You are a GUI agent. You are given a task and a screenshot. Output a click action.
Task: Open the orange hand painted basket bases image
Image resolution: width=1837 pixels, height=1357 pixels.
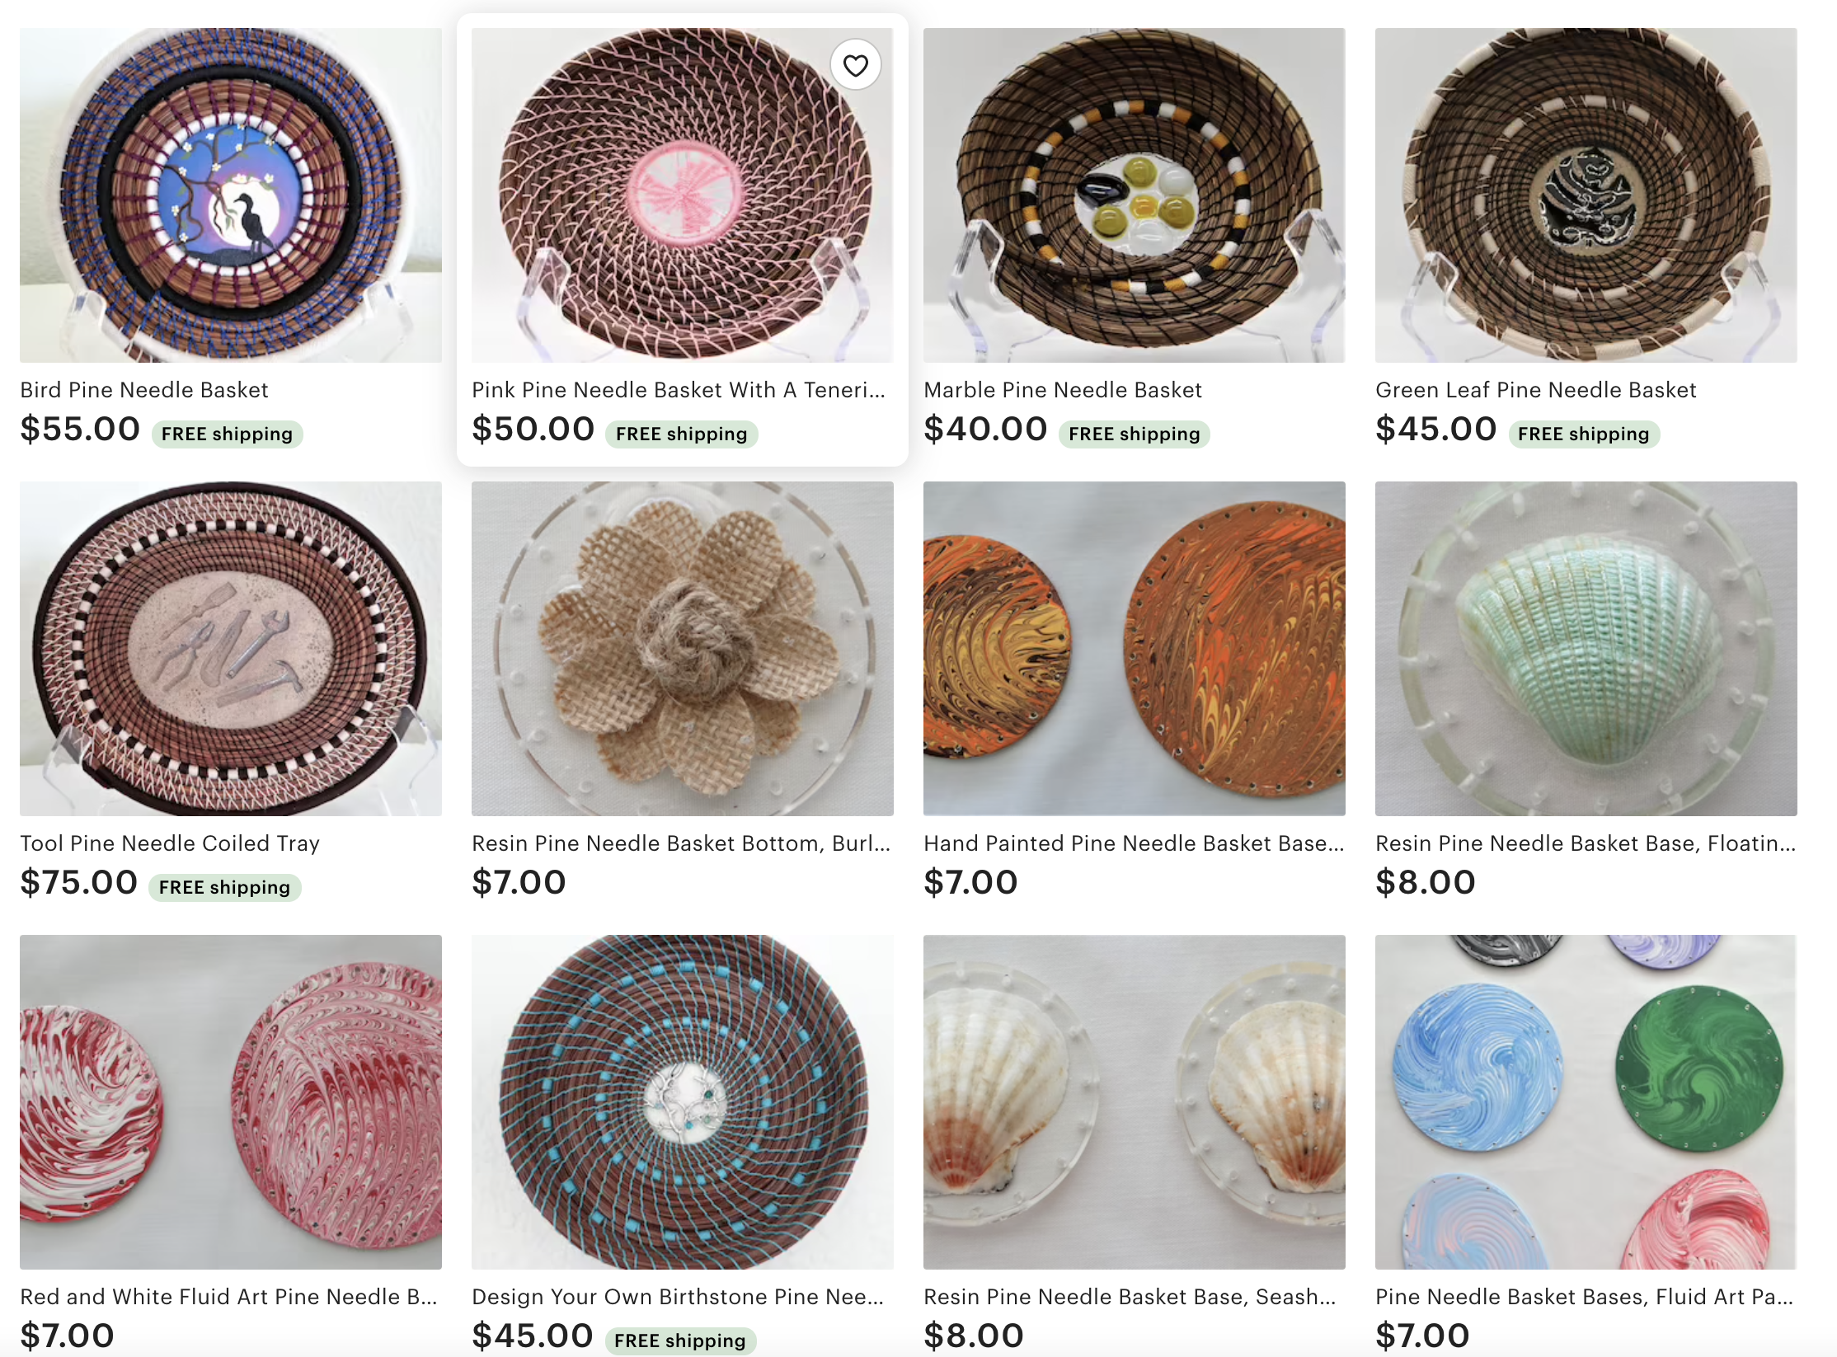[1135, 649]
